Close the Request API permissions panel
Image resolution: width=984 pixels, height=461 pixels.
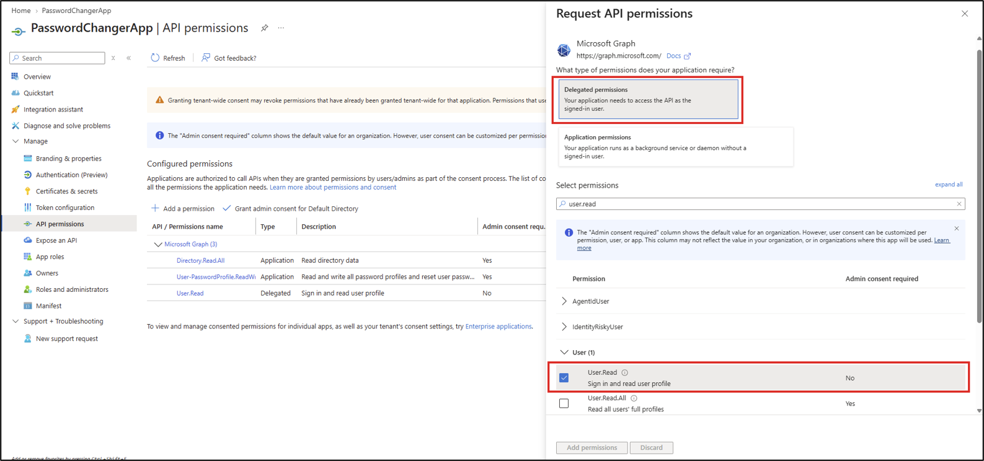(x=965, y=14)
